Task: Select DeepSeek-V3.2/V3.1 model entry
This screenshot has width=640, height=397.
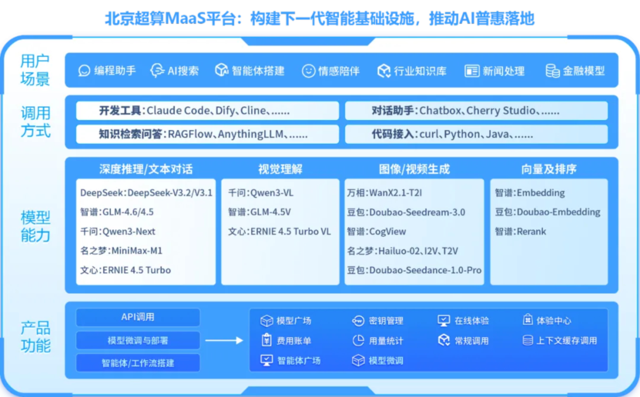Action: click(146, 193)
